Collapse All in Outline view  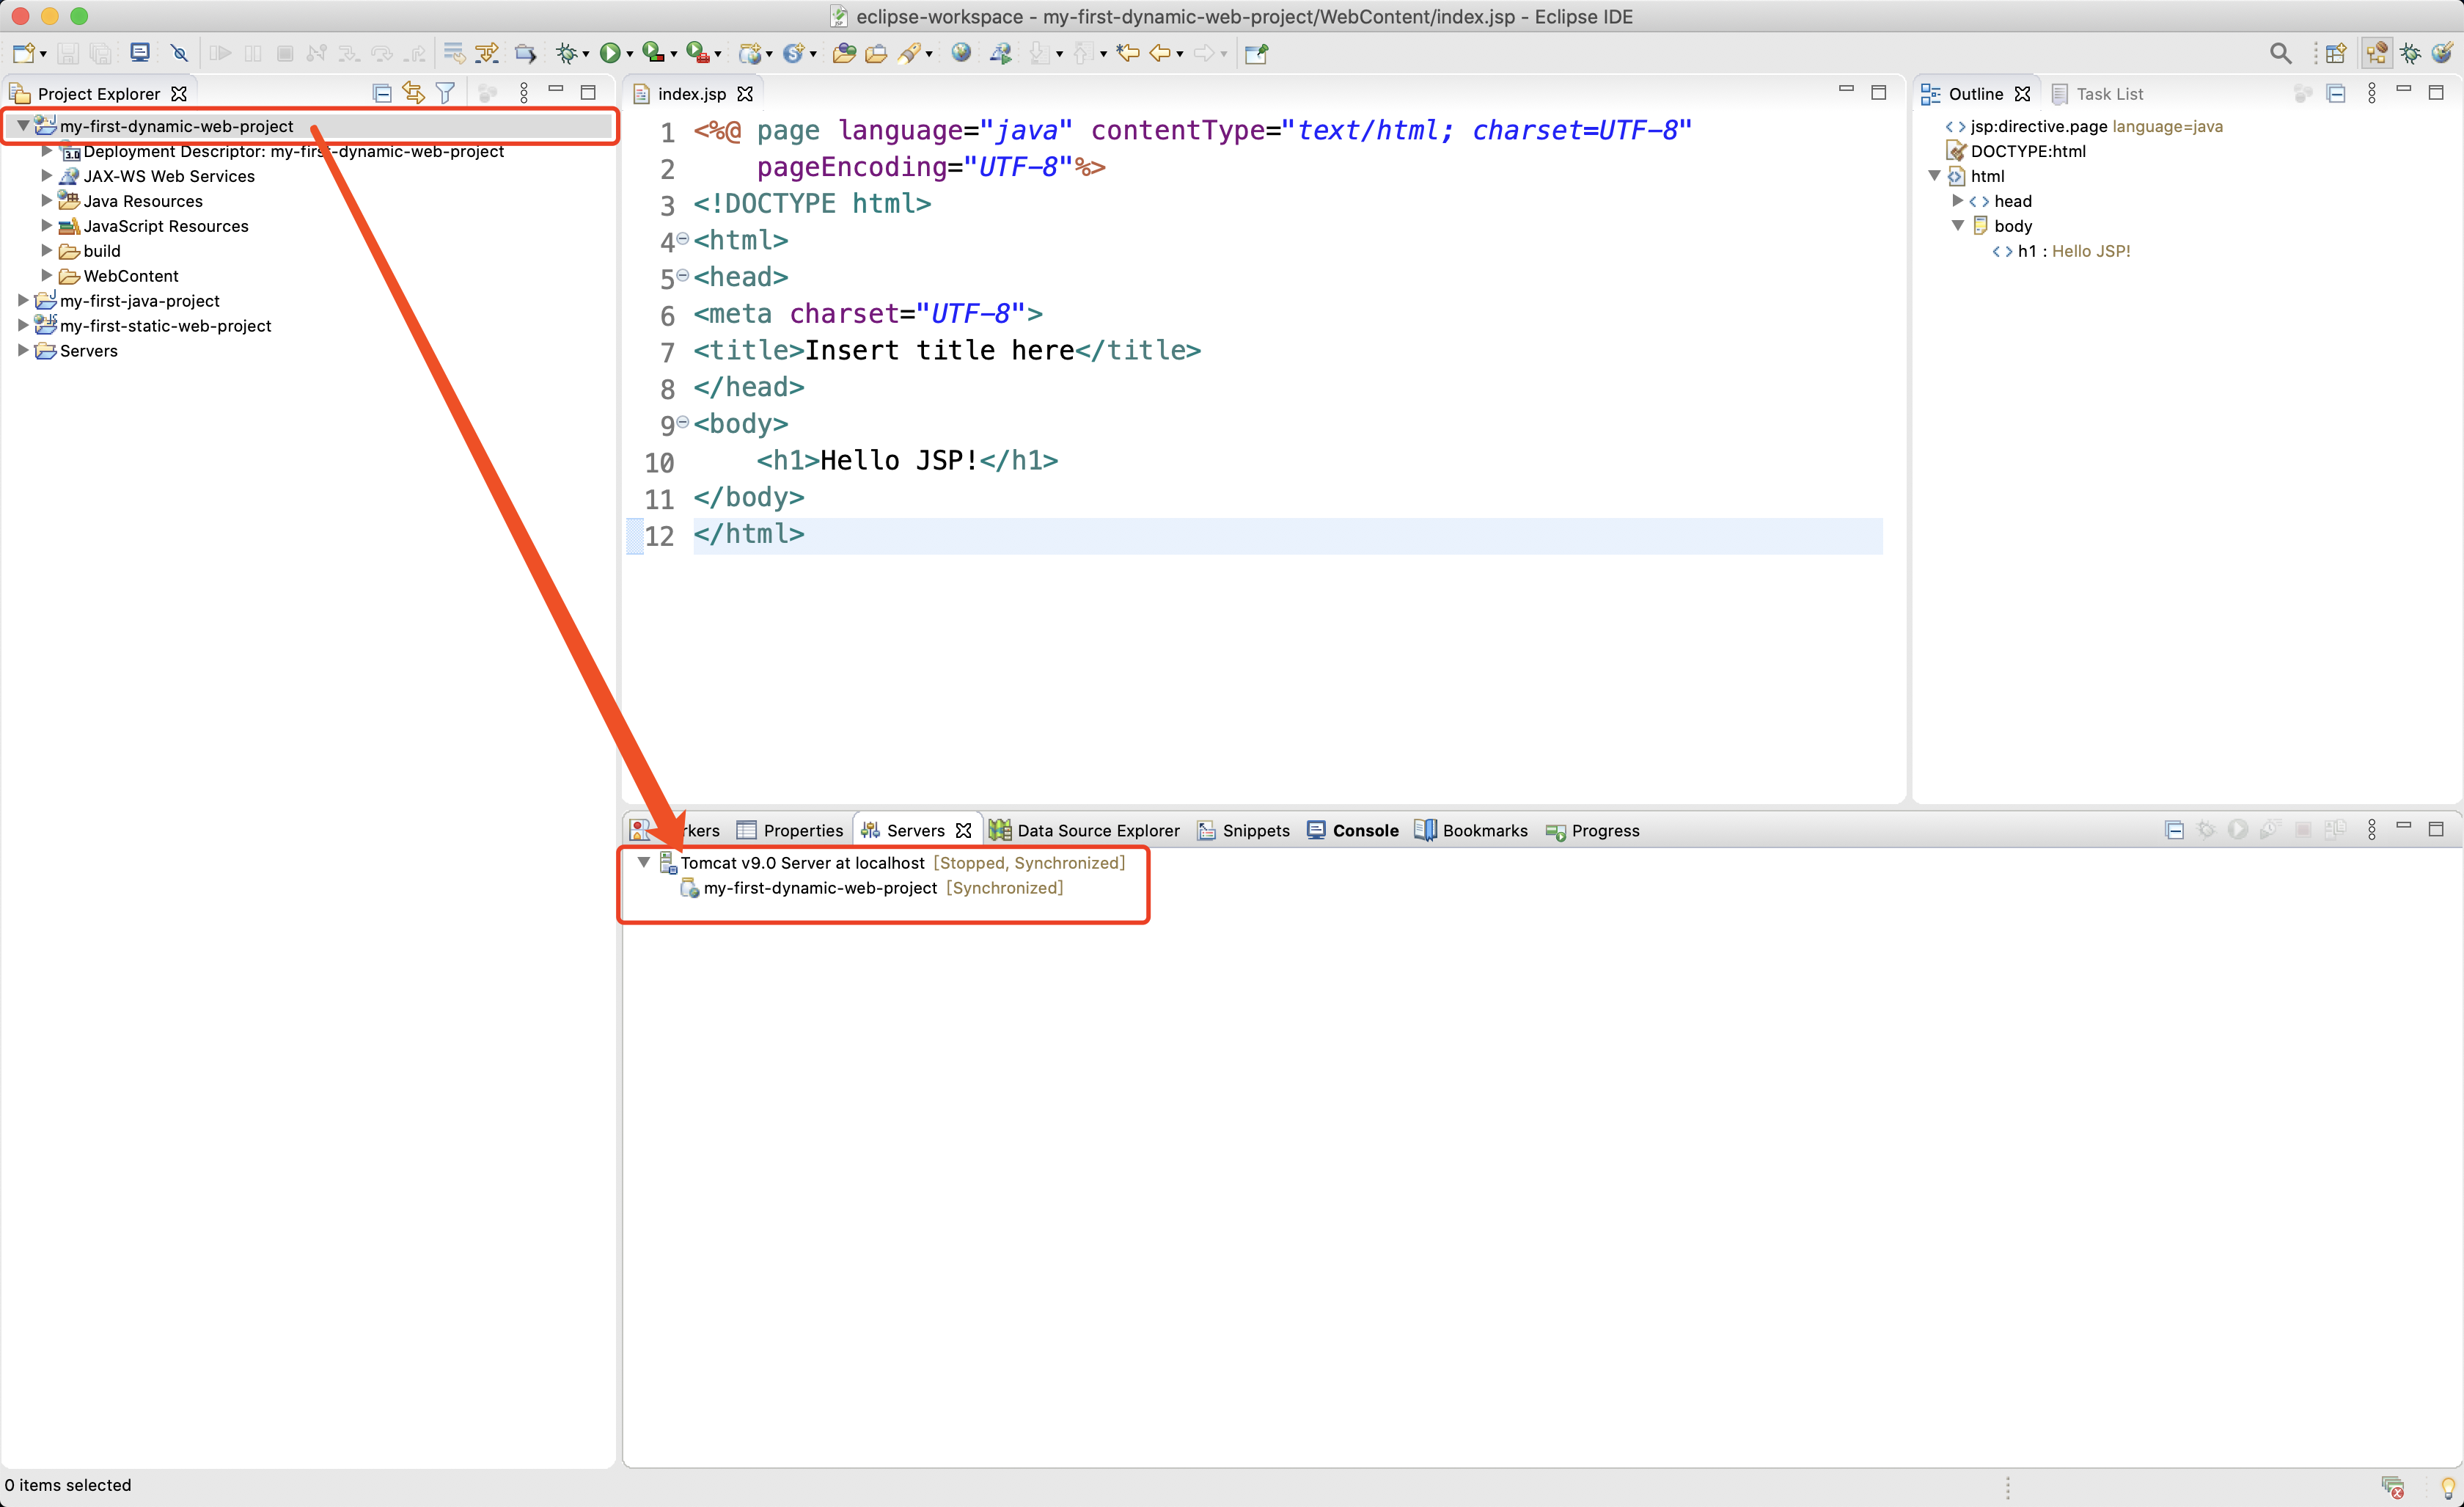(2336, 93)
